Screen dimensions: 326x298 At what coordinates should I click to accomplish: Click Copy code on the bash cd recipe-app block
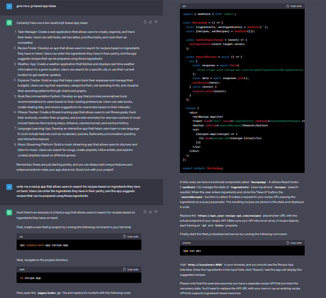pyautogui.click(x=131, y=269)
